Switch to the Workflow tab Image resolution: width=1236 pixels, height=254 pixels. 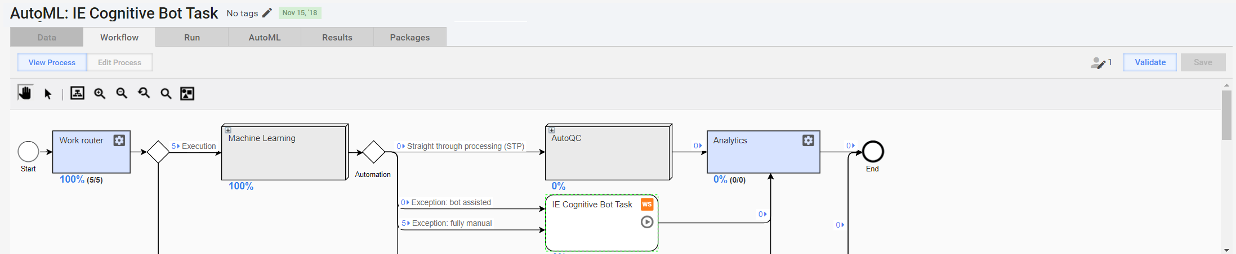[x=119, y=37]
